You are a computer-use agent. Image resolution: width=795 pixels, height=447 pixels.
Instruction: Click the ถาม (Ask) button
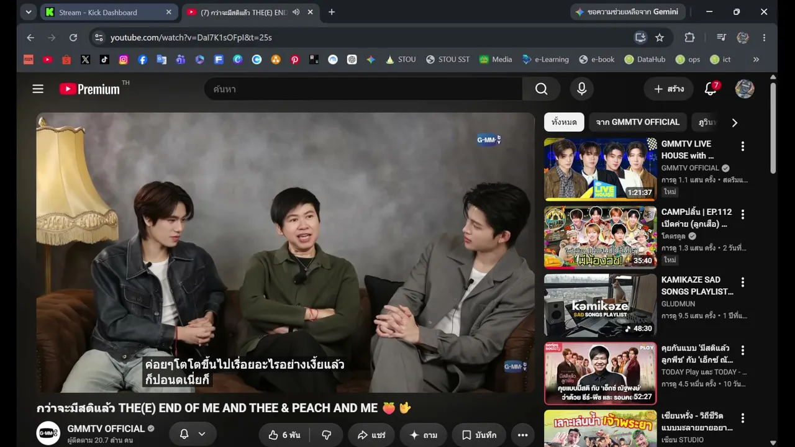423,435
